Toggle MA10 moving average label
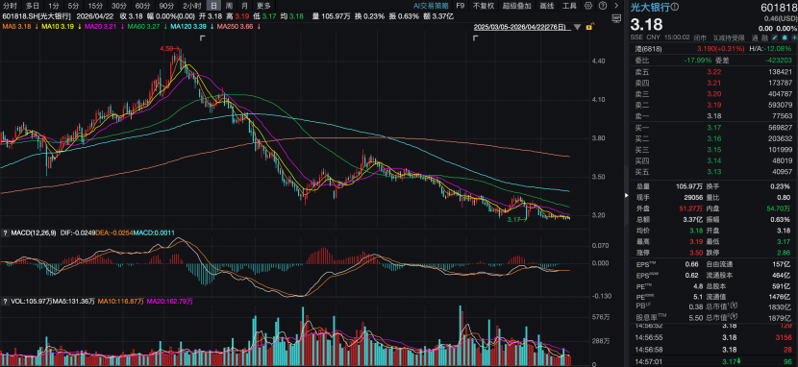 (x=59, y=26)
